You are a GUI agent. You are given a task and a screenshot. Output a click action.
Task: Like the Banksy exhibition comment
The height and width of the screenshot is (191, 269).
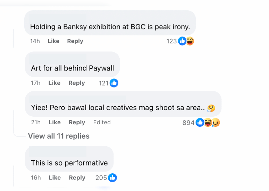53,41
